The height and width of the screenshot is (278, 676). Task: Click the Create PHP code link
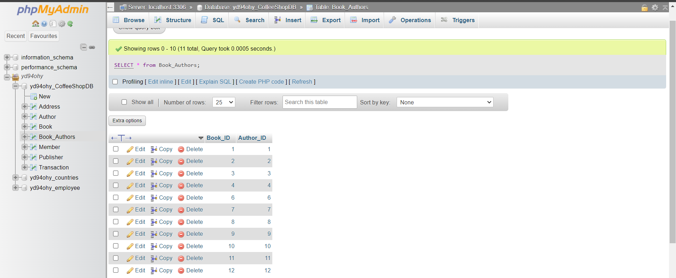(x=261, y=82)
